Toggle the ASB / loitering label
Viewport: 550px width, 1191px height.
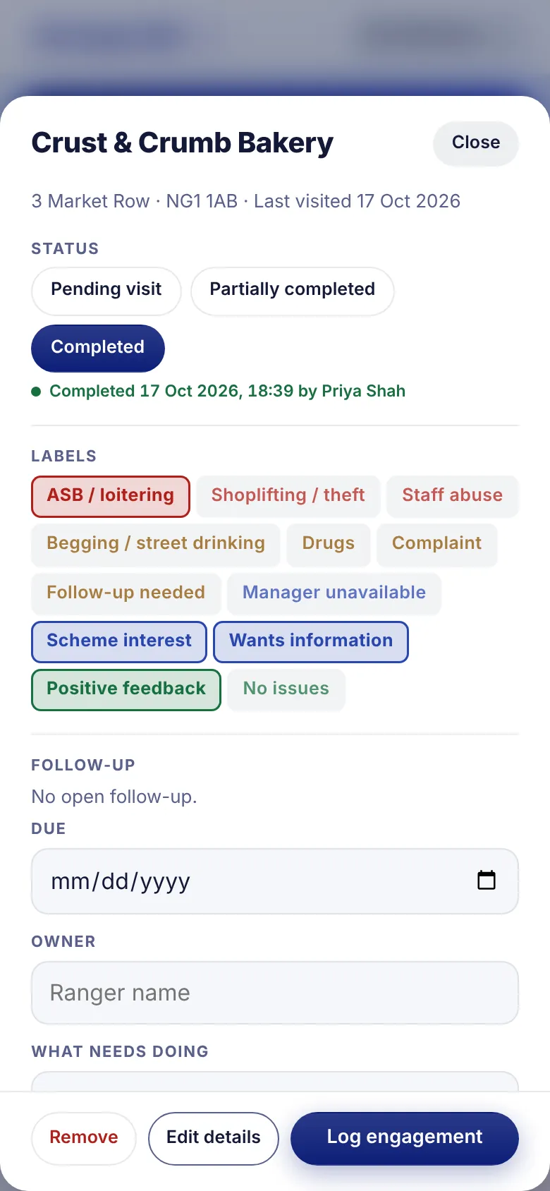(111, 496)
